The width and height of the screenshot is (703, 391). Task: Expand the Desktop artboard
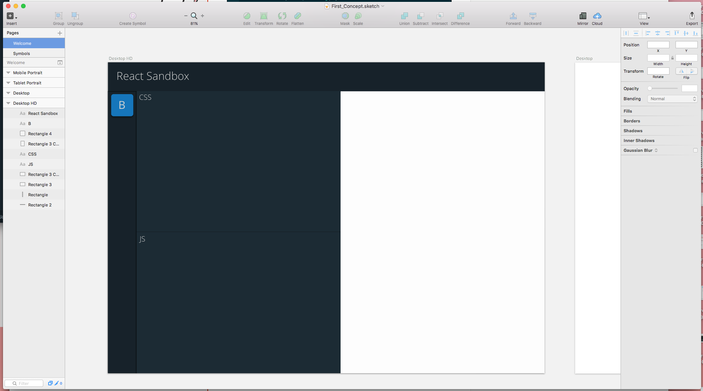pos(8,93)
